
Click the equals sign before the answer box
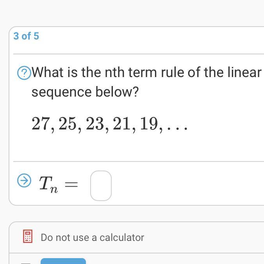(71, 184)
